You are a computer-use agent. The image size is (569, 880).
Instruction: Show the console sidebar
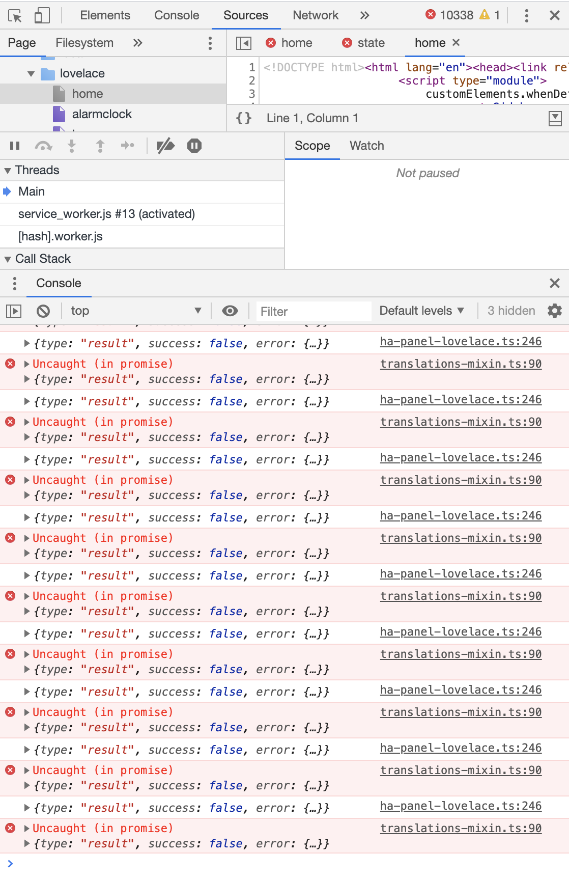[14, 311]
